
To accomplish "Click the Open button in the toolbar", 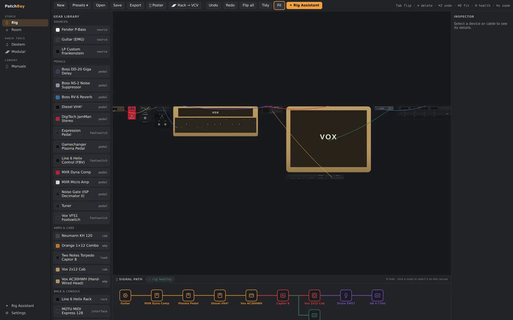I will 101,5.
